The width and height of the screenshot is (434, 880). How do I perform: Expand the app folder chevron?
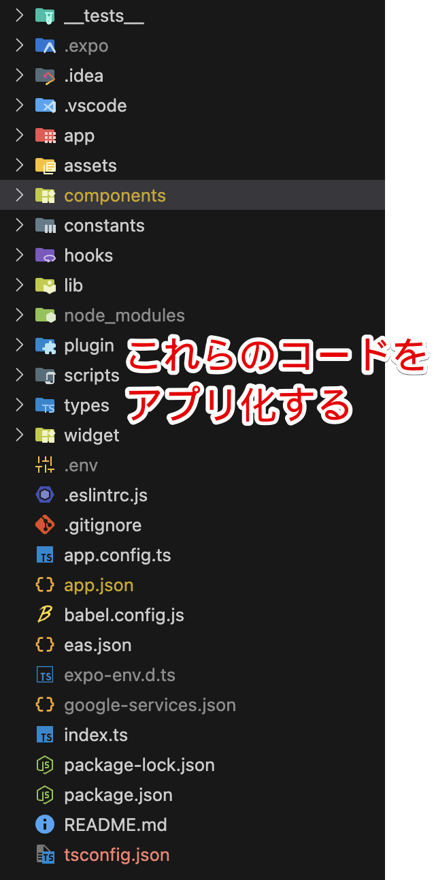pyautogui.click(x=19, y=136)
